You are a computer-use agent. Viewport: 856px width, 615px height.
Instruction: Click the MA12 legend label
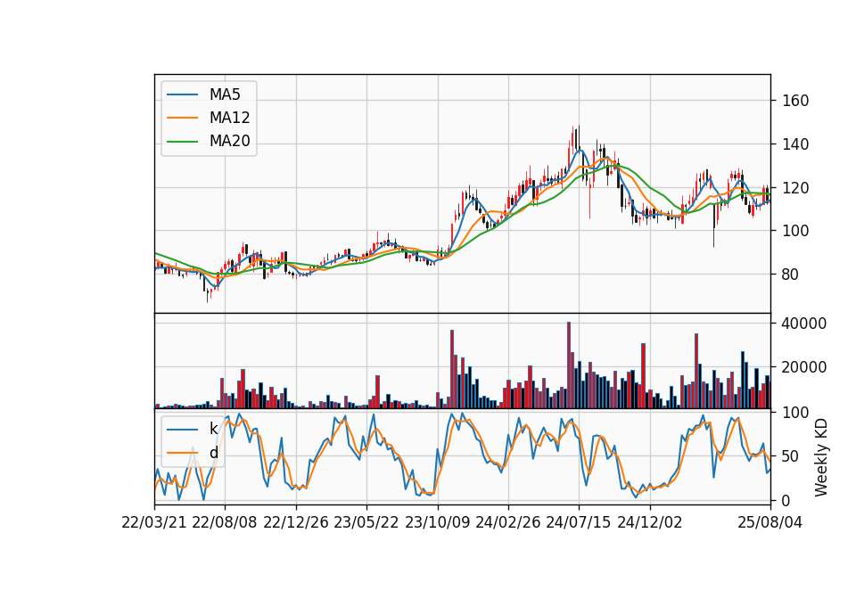coord(229,118)
